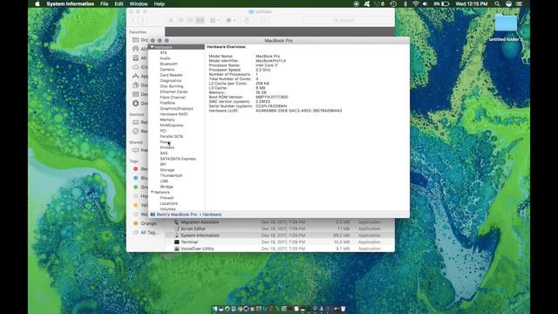The image size is (558, 314).
Task: Open USB device tree entry
Action: (164, 181)
